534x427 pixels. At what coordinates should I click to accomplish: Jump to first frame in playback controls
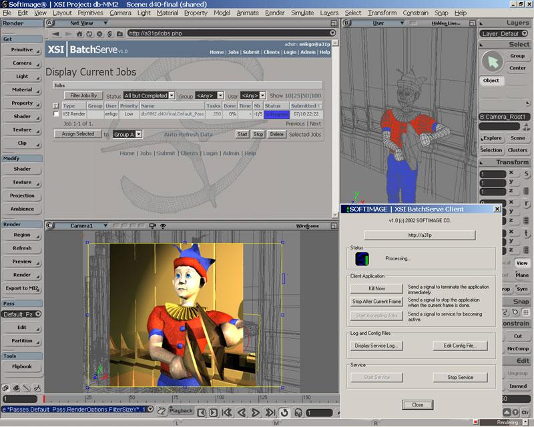click(227, 413)
